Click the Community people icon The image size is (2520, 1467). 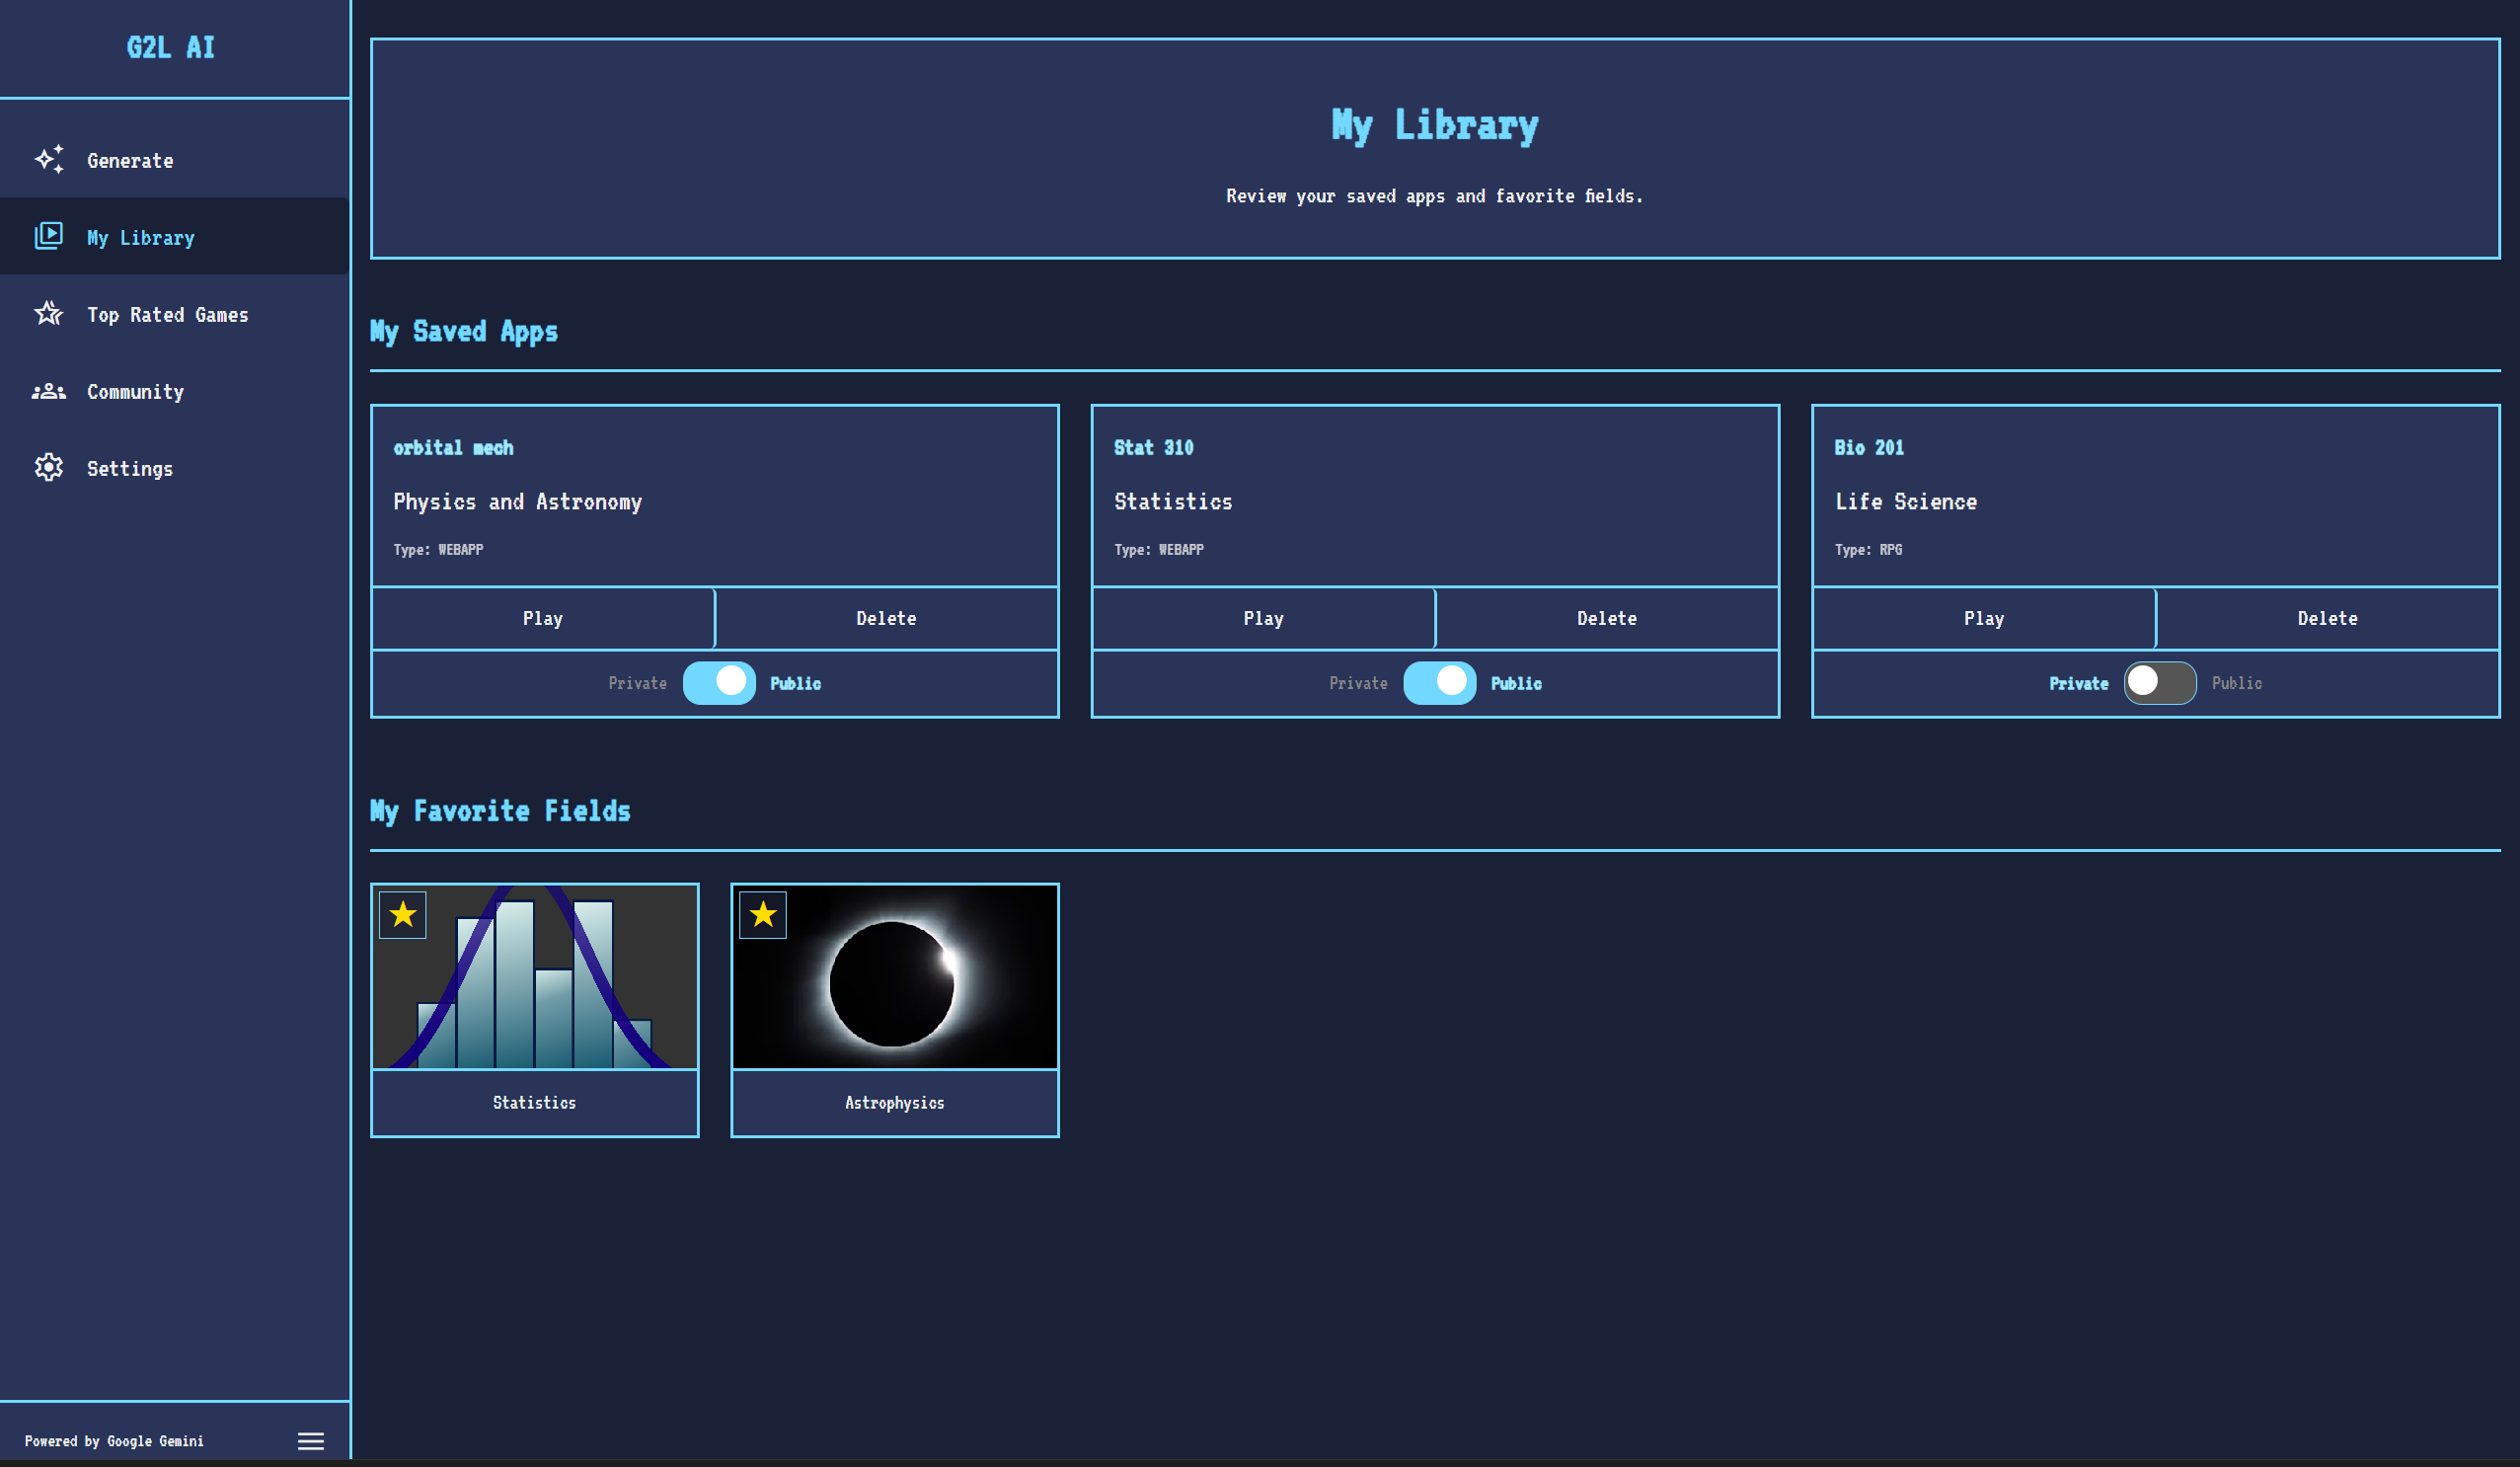coord(49,391)
